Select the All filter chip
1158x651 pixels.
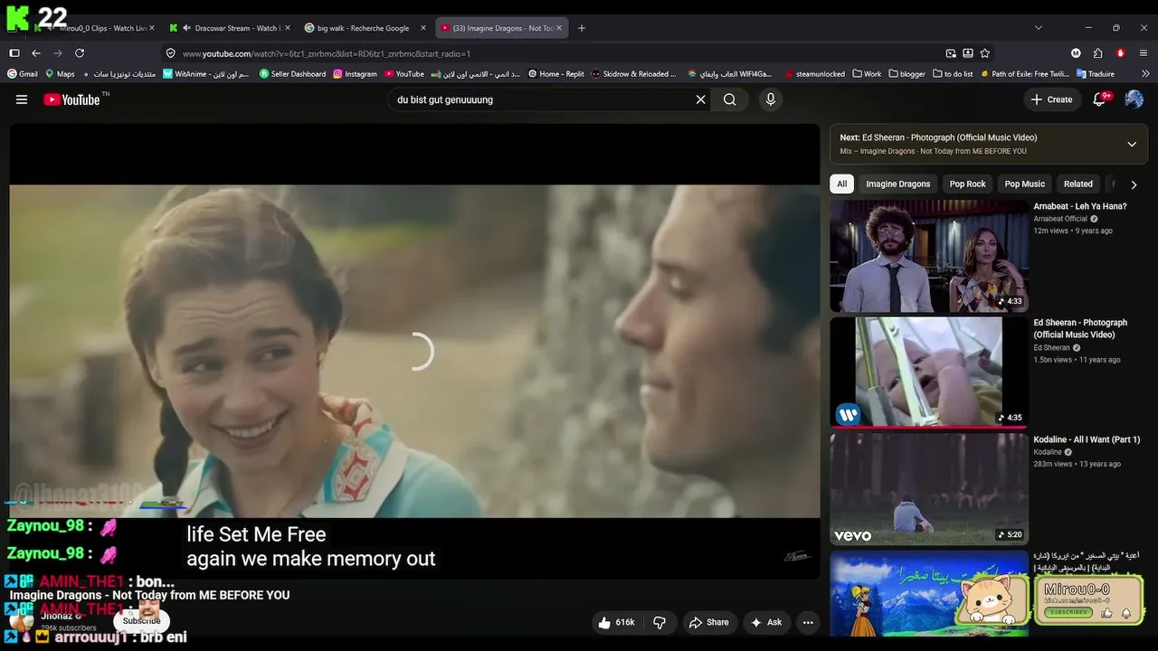tap(842, 184)
